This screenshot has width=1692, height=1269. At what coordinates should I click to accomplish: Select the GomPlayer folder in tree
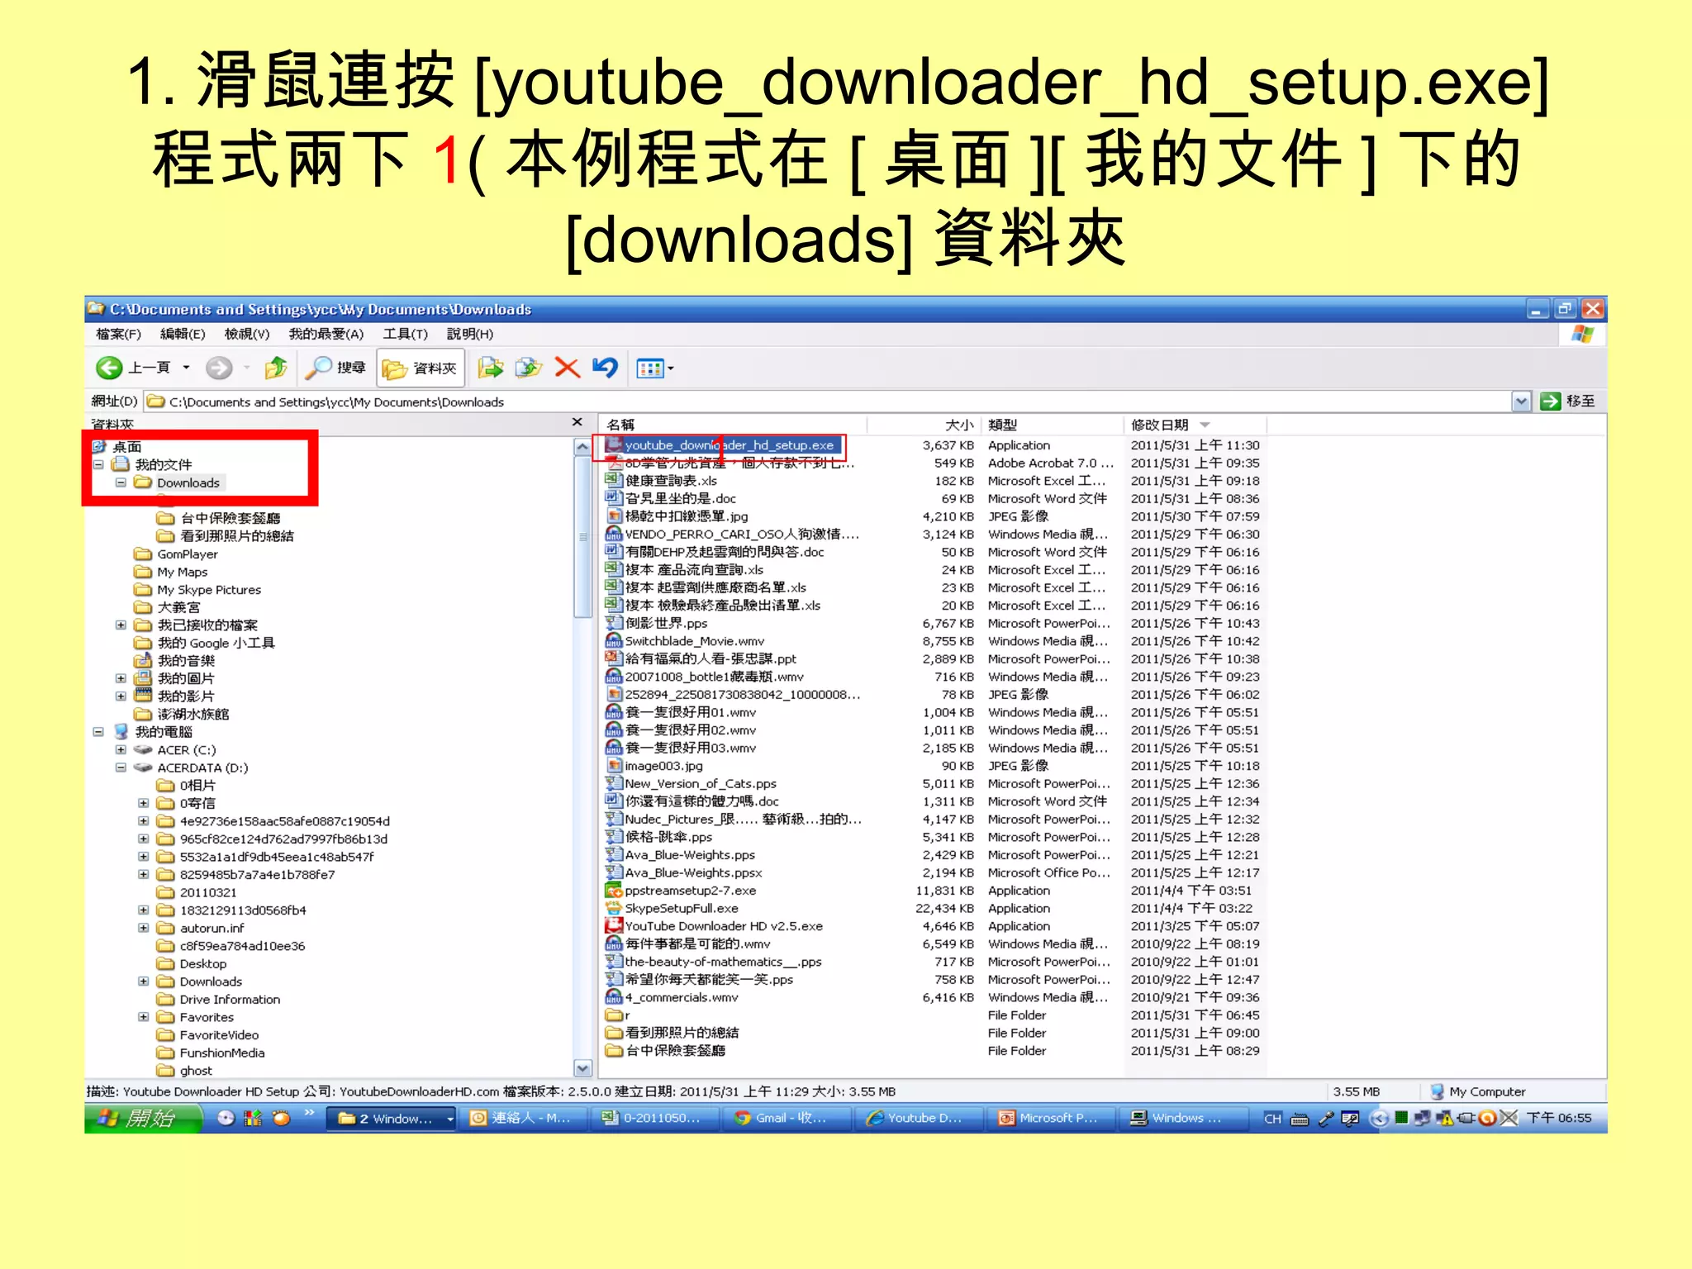pos(187,554)
